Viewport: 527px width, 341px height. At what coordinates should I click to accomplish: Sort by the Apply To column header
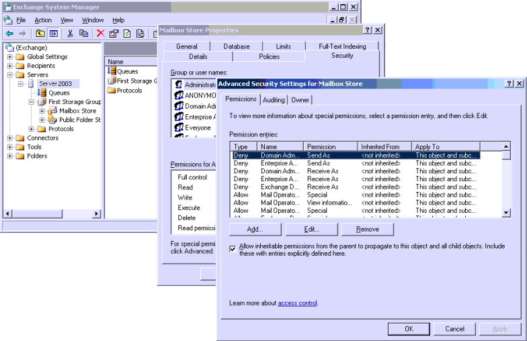point(446,146)
